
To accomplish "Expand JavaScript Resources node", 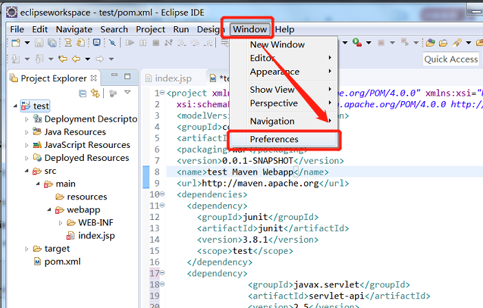I will [x=27, y=145].
